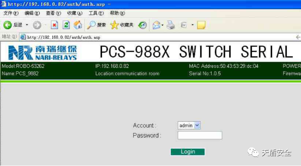Screen dimensions: 301x166
Task: Click the Mail envelope icon
Action: pyautogui.click(x=156, y=25)
